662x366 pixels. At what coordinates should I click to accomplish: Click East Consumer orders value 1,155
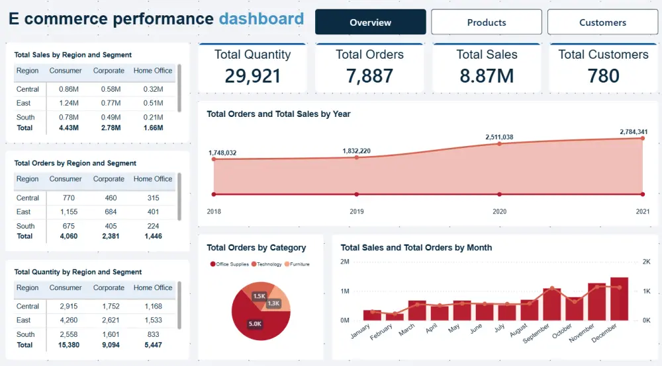click(x=69, y=212)
